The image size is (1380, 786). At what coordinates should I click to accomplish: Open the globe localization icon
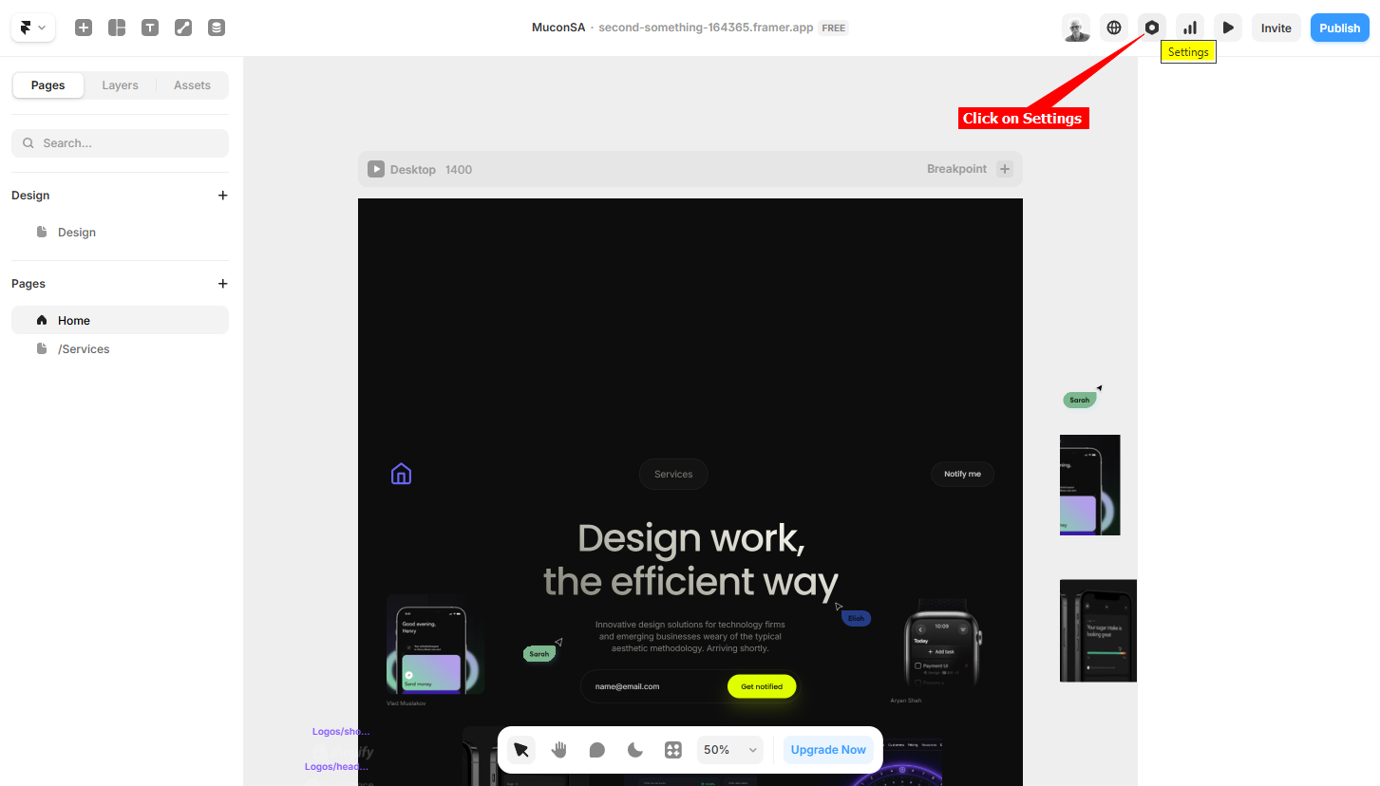pyautogui.click(x=1114, y=28)
